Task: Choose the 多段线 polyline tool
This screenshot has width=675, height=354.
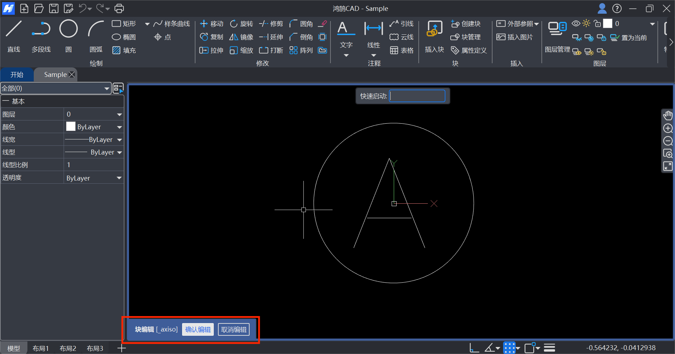Action: pyautogui.click(x=41, y=29)
